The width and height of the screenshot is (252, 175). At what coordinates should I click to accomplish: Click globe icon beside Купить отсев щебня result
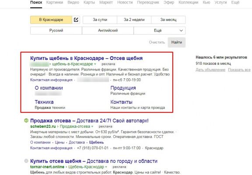pos(26,161)
